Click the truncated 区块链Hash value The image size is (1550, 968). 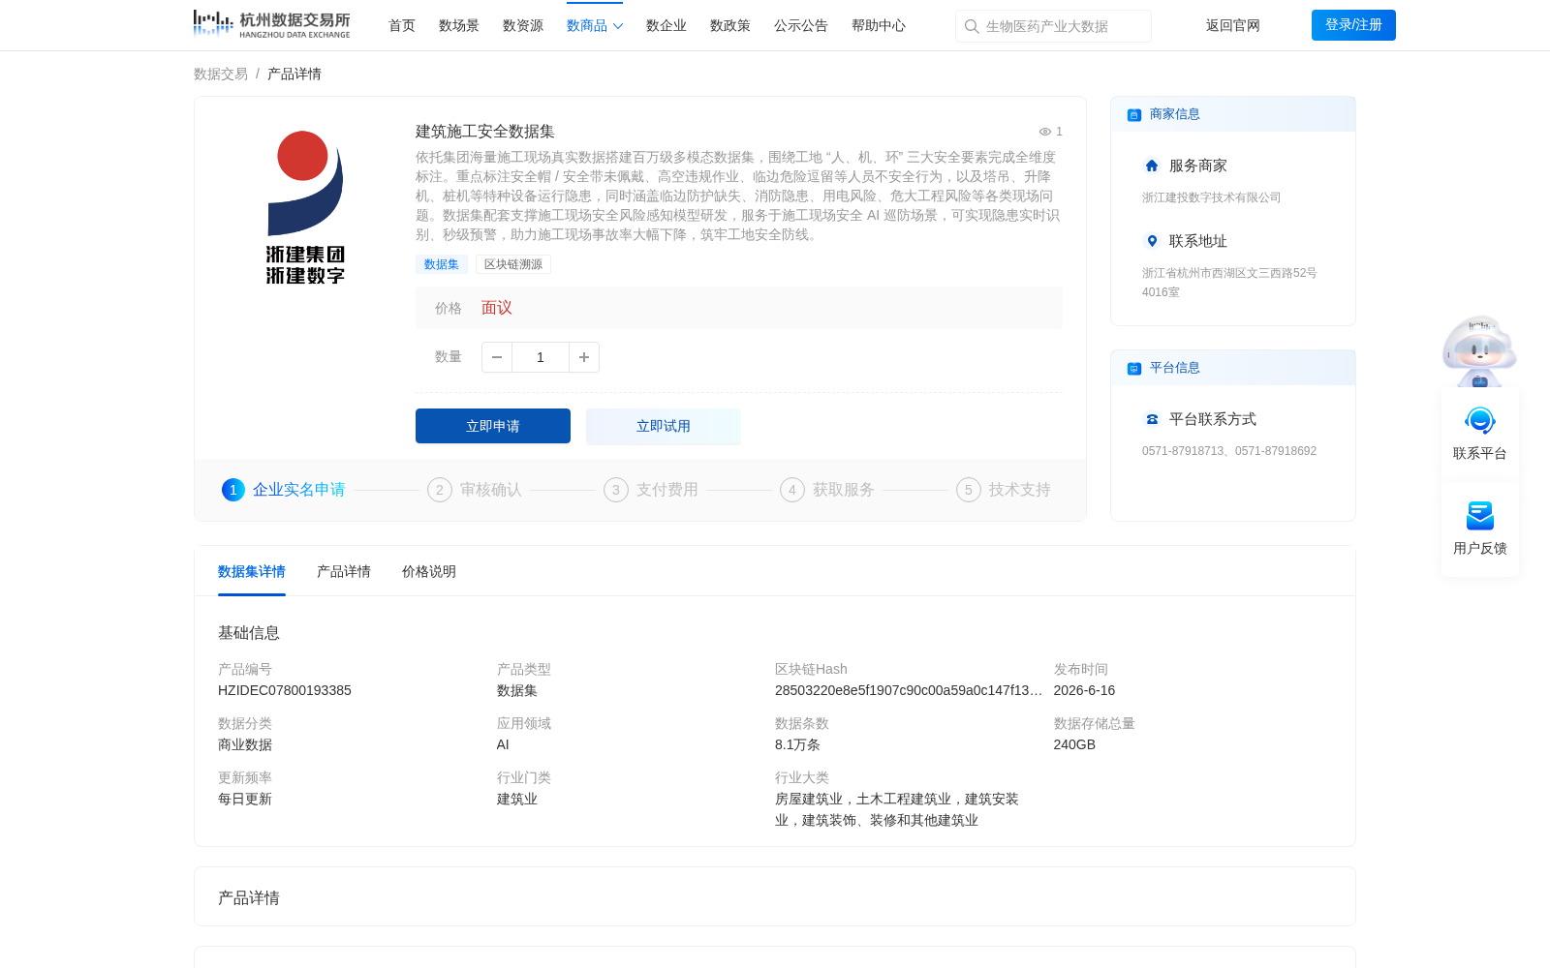909,690
